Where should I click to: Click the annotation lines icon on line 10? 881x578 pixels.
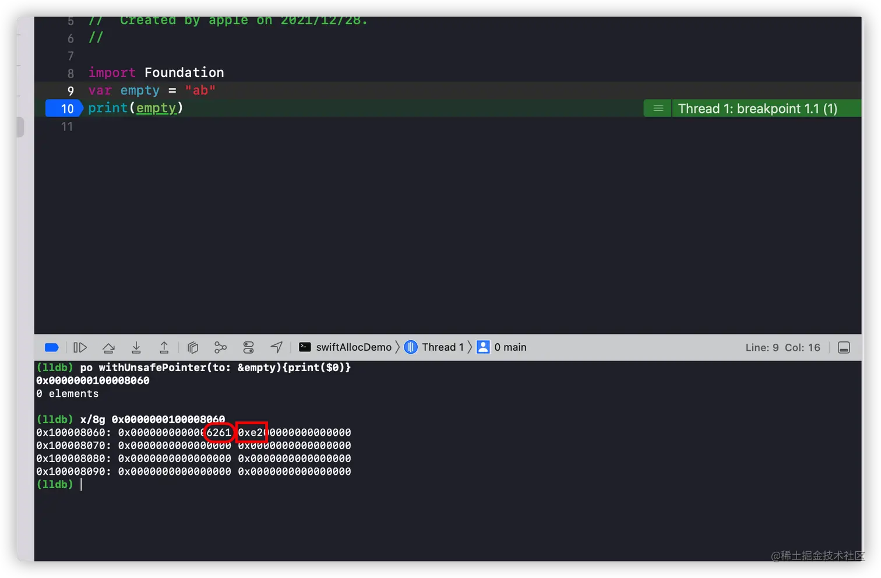click(x=658, y=108)
